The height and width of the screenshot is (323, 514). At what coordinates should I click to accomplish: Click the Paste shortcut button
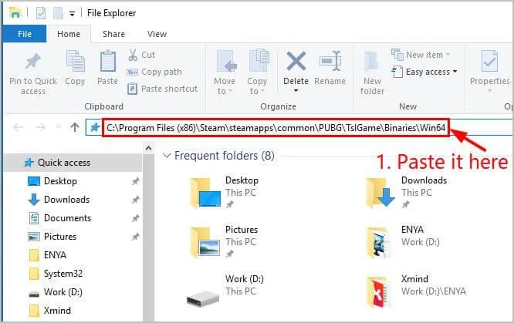tap(162, 89)
